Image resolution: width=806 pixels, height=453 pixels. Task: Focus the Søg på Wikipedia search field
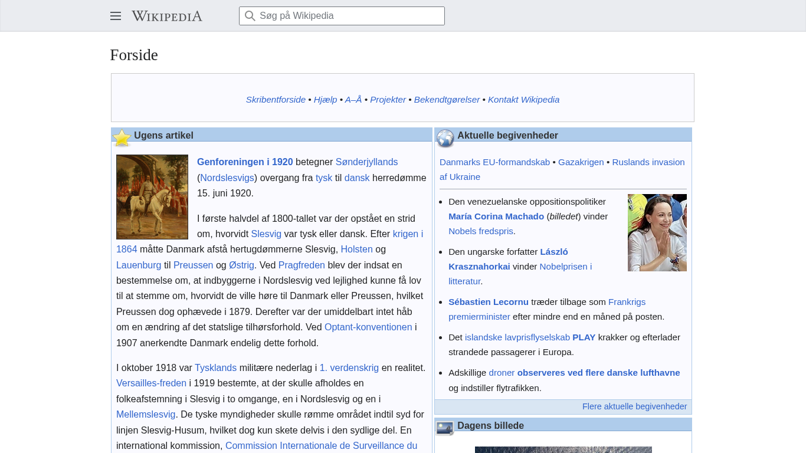tap(348, 16)
